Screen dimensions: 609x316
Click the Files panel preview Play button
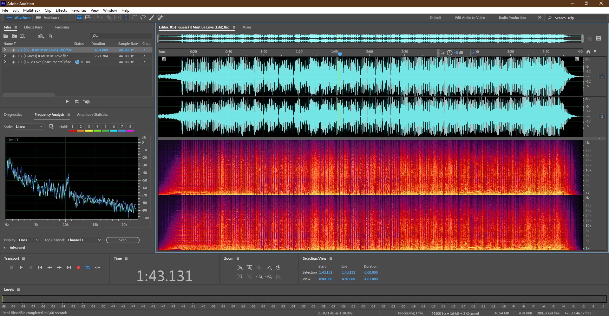67,102
